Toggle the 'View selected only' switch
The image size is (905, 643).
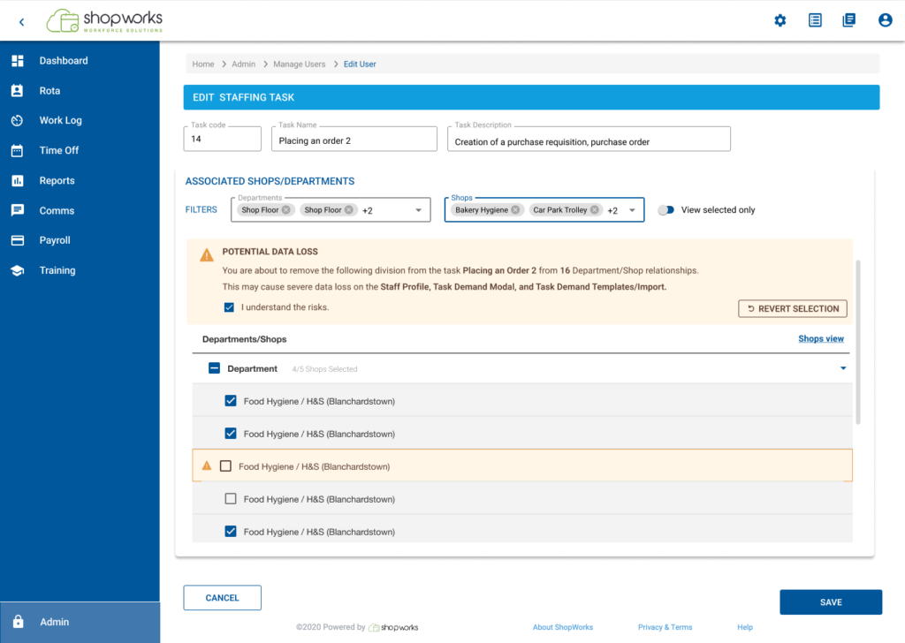(x=665, y=210)
